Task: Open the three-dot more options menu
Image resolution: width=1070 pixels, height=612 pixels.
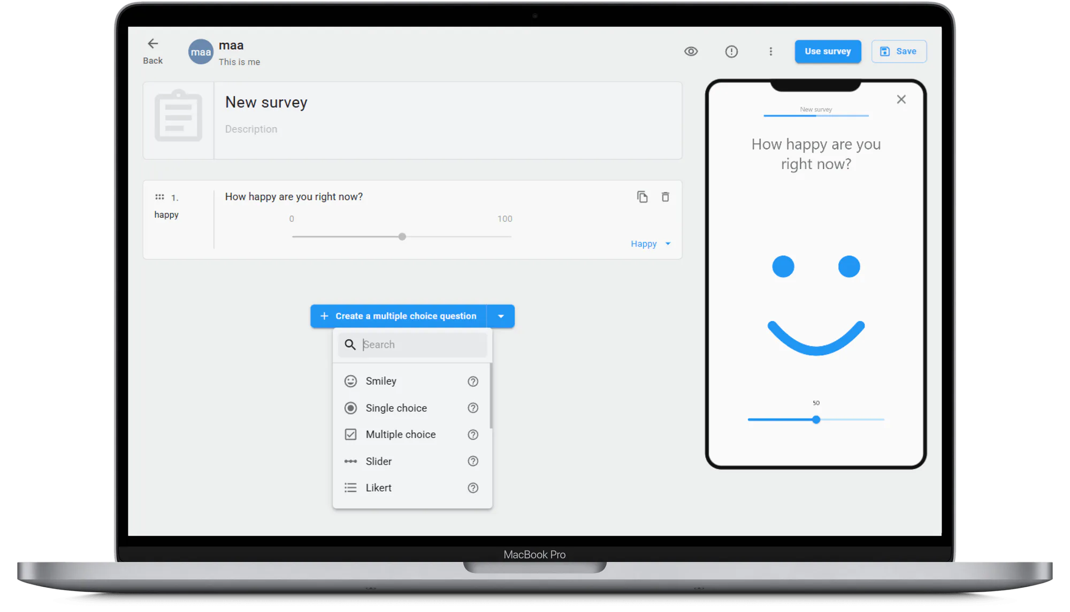Action: click(770, 51)
